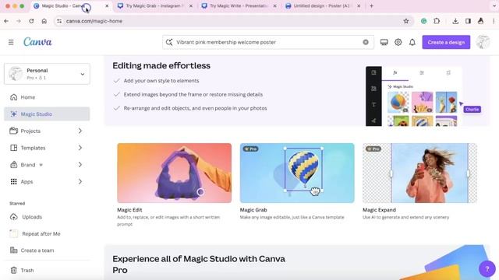Open the Chrome three-dot menu
The height and width of the screenshot is (280, 499).
coord(494,21)
